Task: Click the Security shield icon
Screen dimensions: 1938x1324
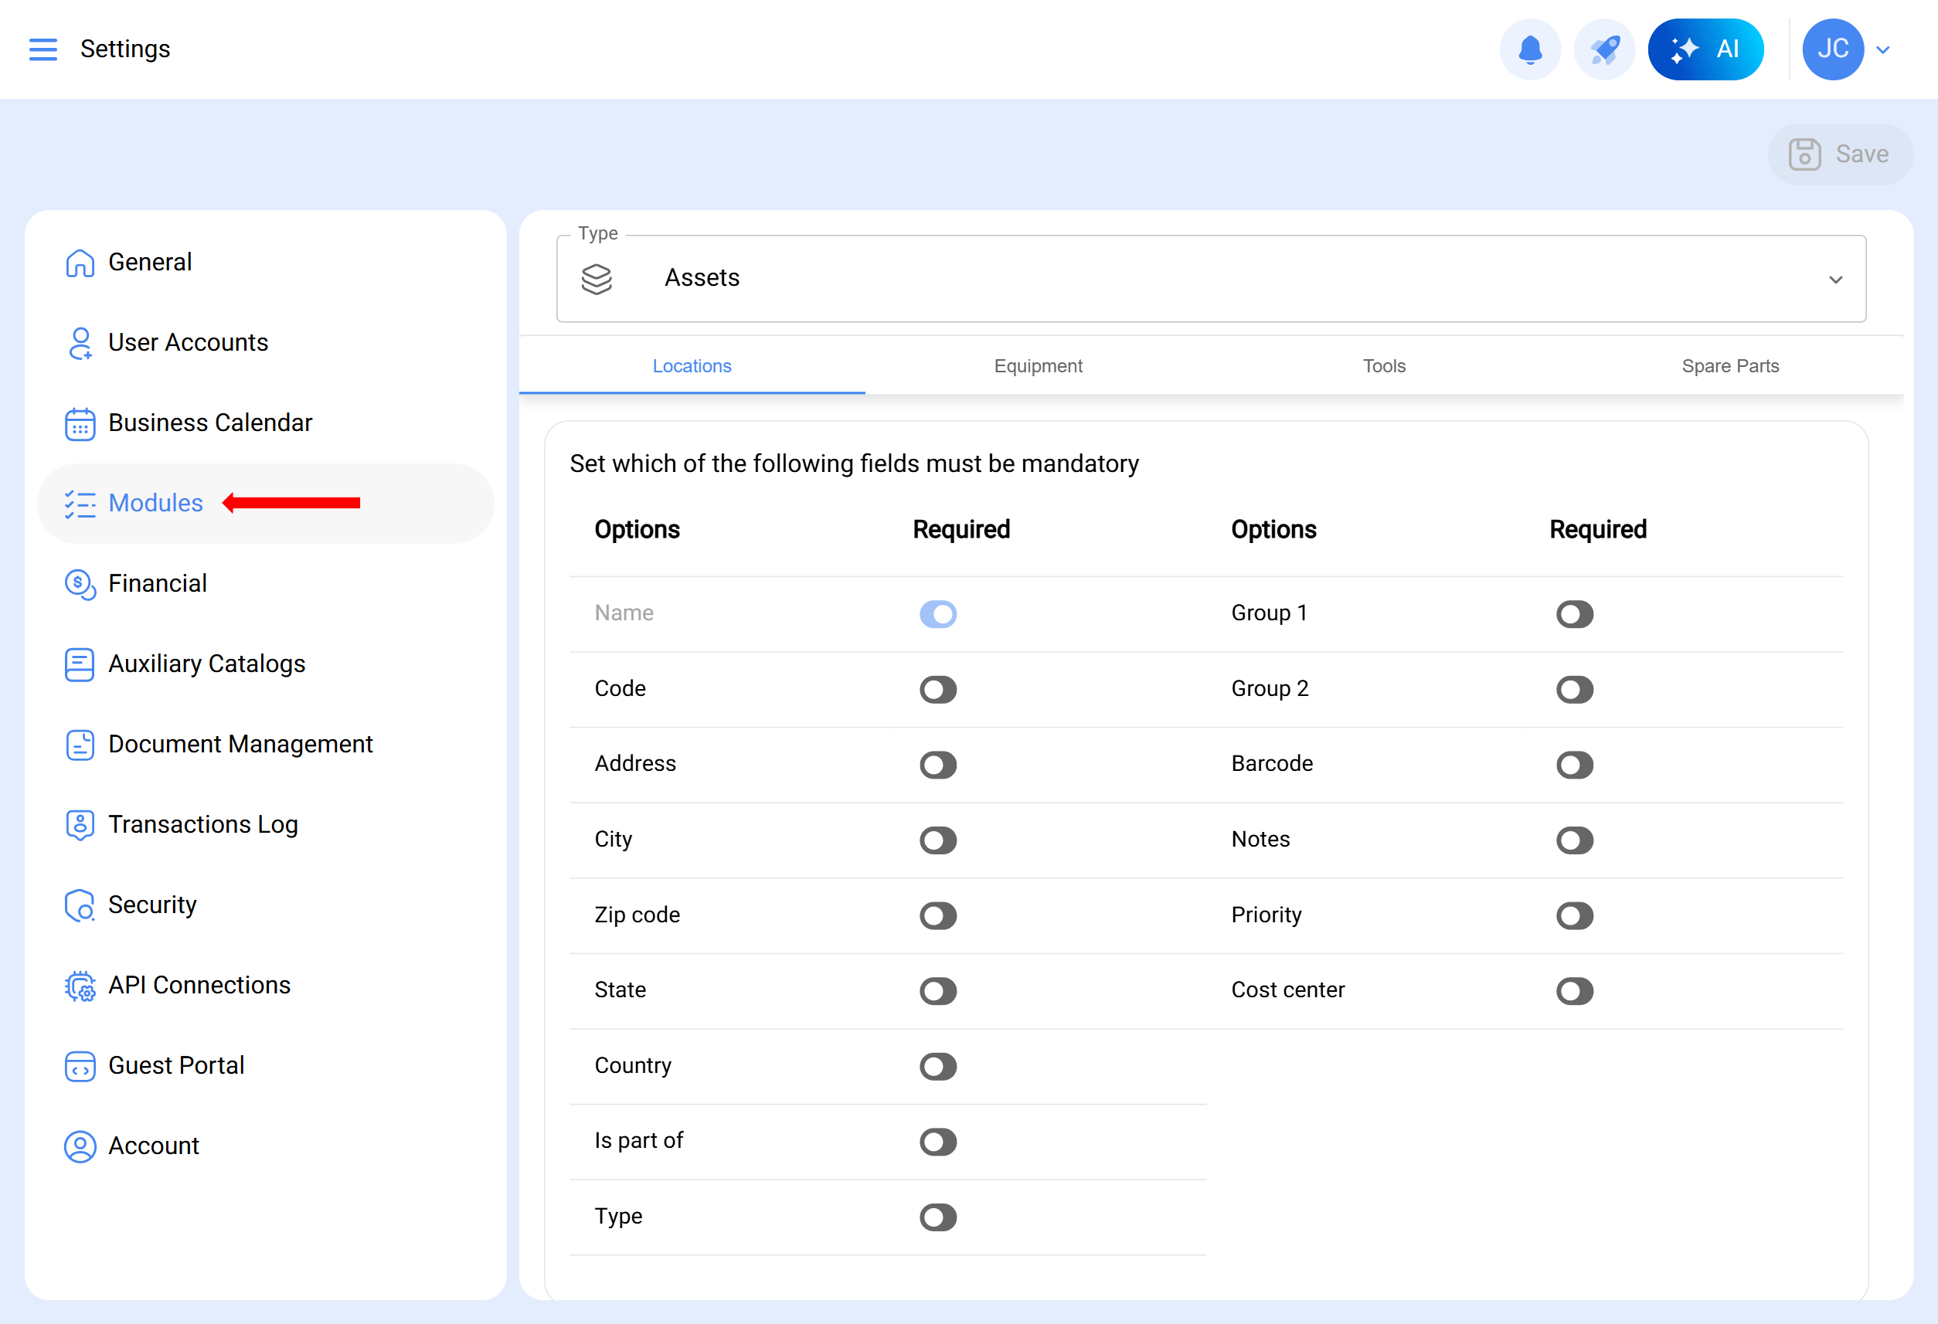Action: coord(80,905)
